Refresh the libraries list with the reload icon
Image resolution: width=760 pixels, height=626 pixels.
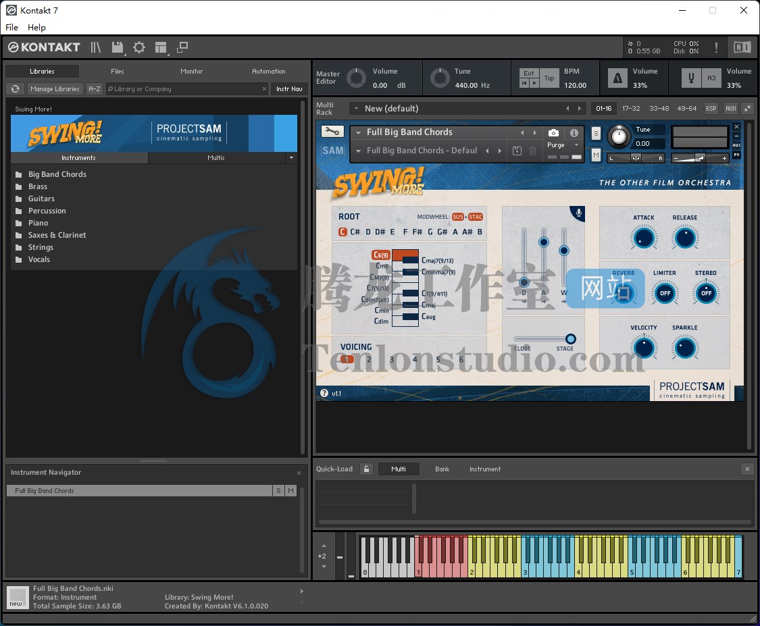(16, 88)
